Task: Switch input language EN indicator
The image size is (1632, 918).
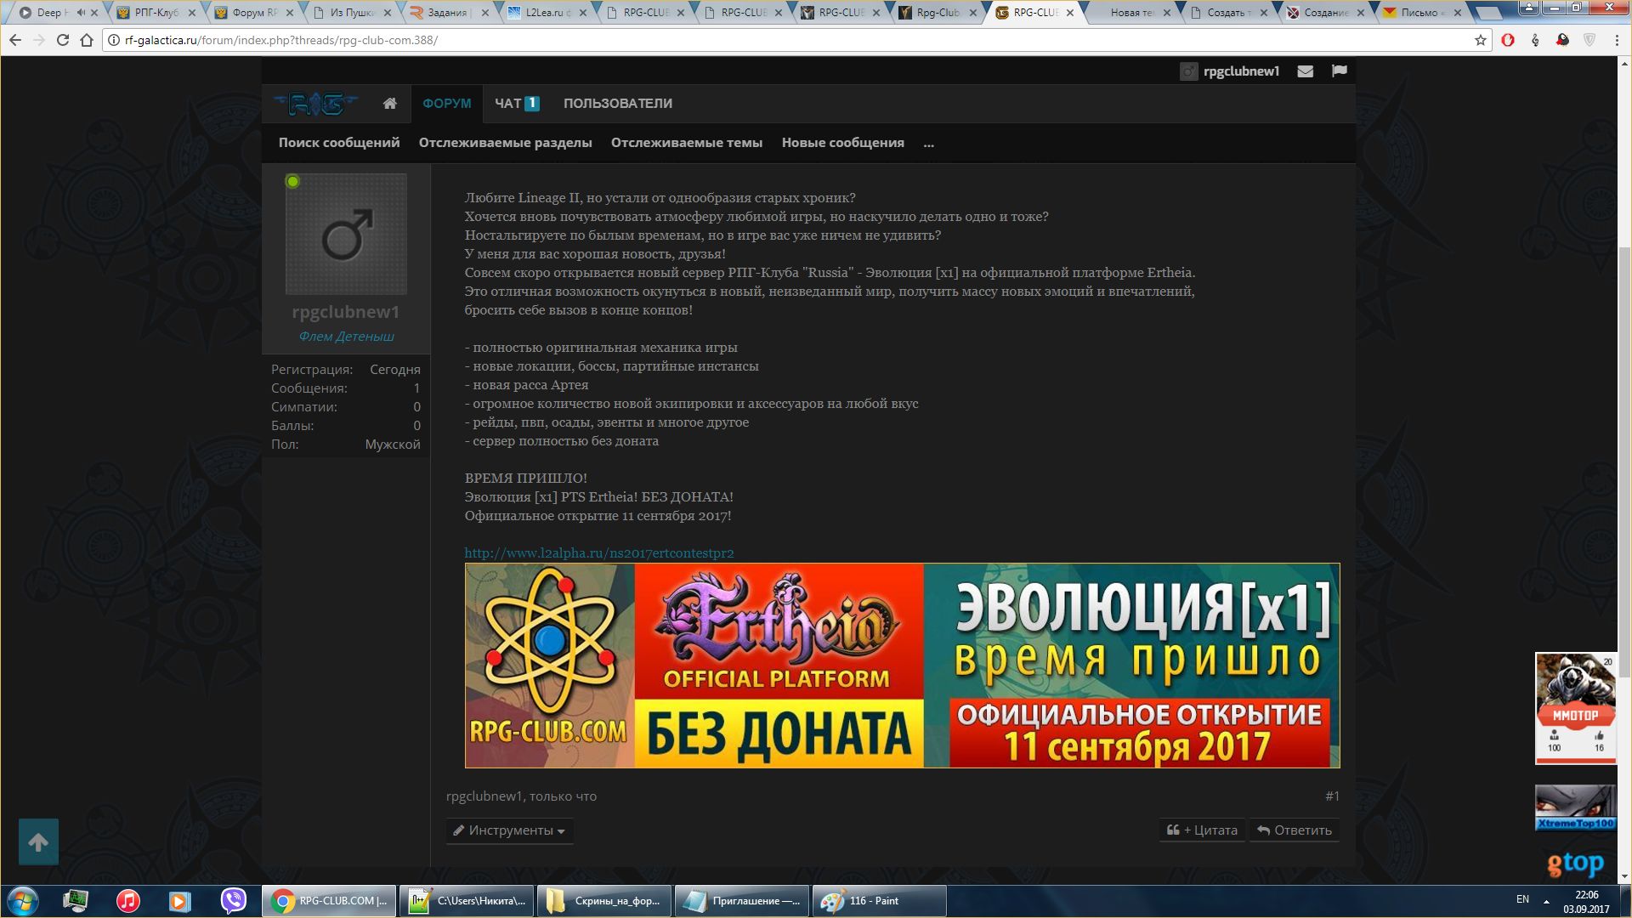Action: [x=1522, y=899]
